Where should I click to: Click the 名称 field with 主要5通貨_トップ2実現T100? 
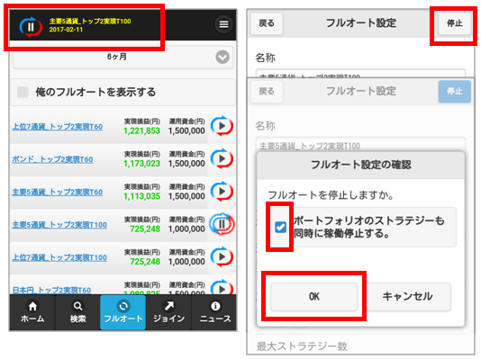pos(360,145)
